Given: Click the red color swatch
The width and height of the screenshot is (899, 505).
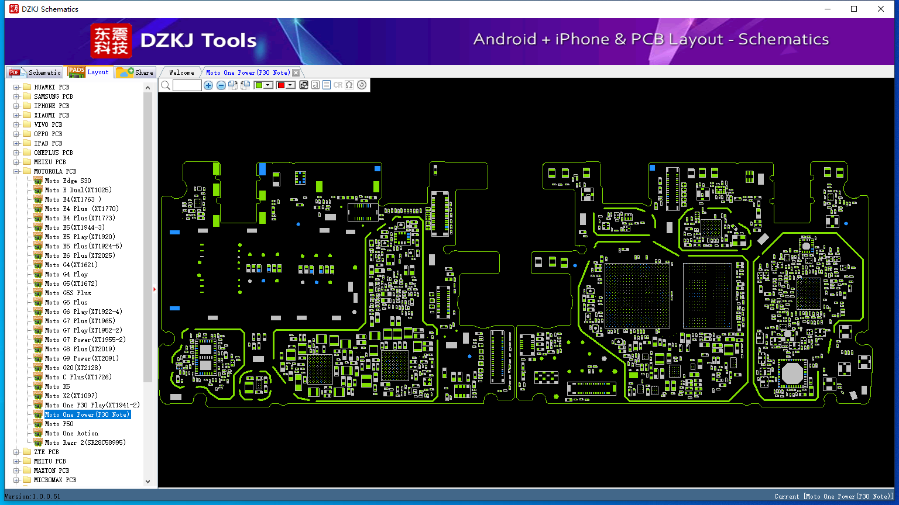Looking at the screenshot, I should click(281, 85).
